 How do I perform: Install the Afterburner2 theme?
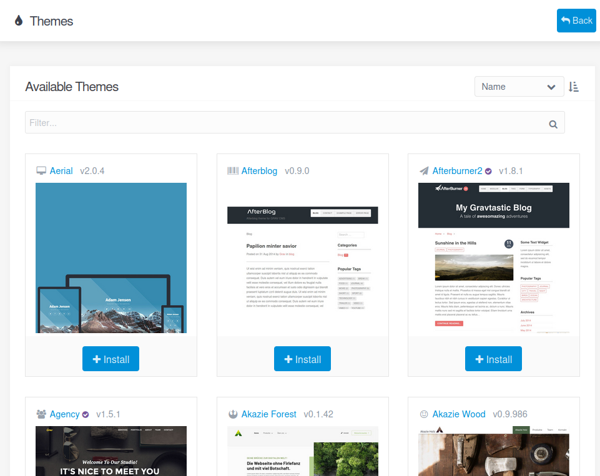(x=493, y=359)
